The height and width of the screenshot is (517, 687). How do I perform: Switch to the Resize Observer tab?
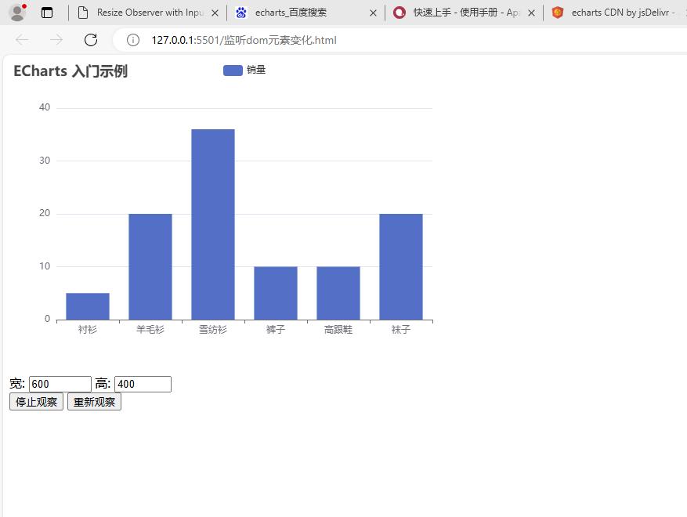(x=149, y=13)
